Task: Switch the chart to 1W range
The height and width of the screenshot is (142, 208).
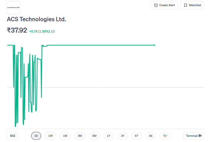Action: [51, 136]
